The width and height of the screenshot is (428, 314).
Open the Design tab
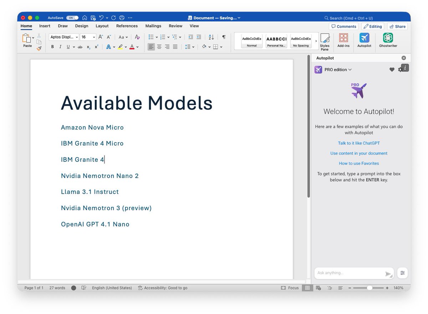pos(82,26)
